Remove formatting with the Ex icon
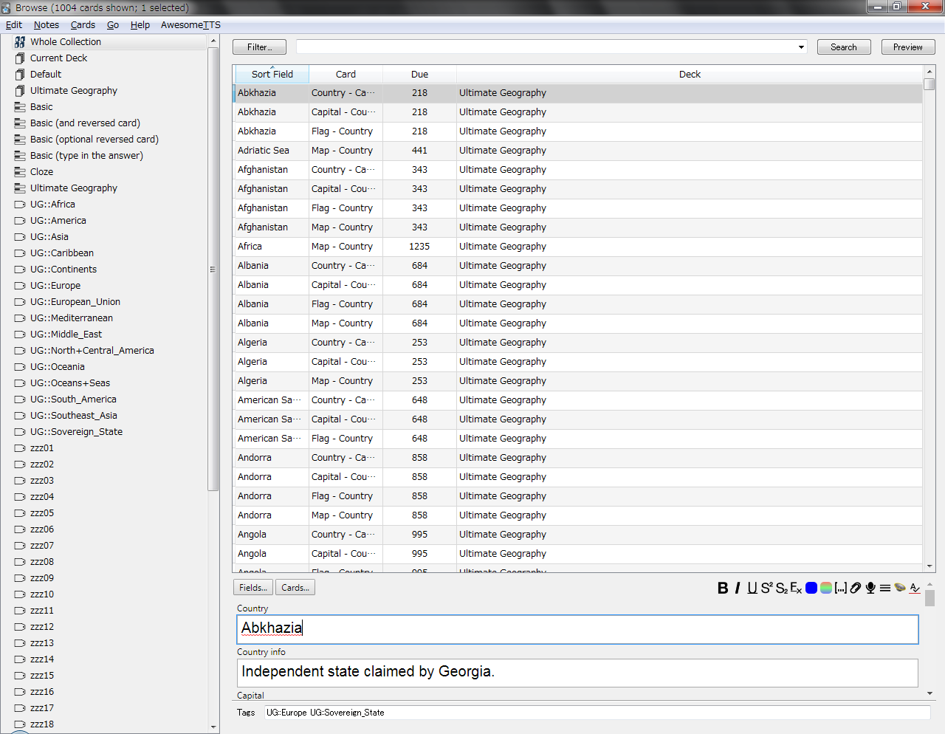The width and height of the screenshot is (945, 734). [x=796, y=588]
